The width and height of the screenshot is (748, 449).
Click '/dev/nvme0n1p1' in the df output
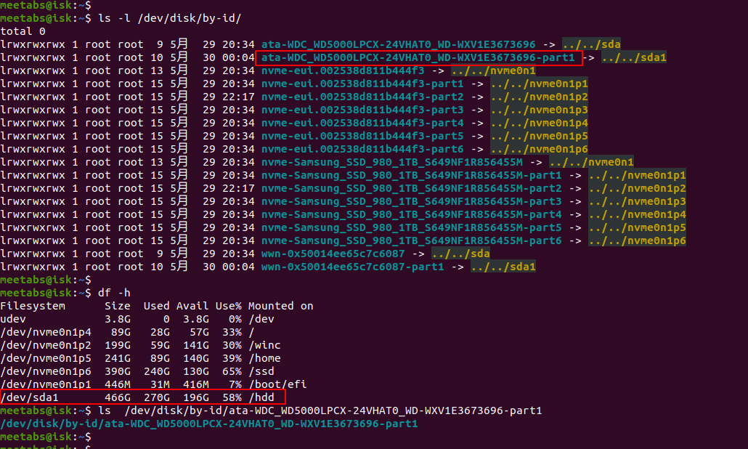tap(46, 384)
